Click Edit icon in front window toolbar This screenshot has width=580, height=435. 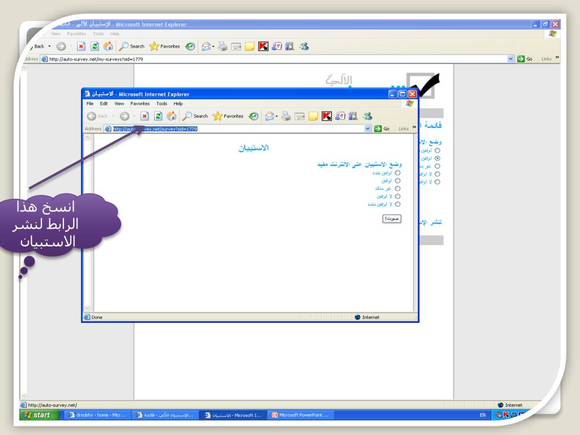click(300, 117)
